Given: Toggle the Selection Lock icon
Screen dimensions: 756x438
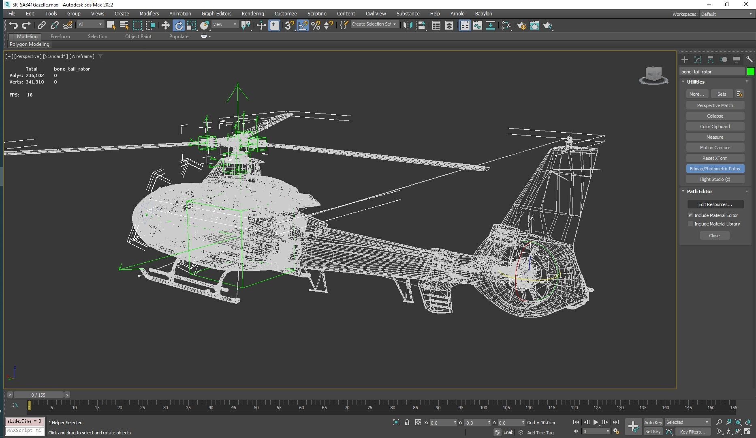Looking at the screenshot, I should tap(407, 422).
